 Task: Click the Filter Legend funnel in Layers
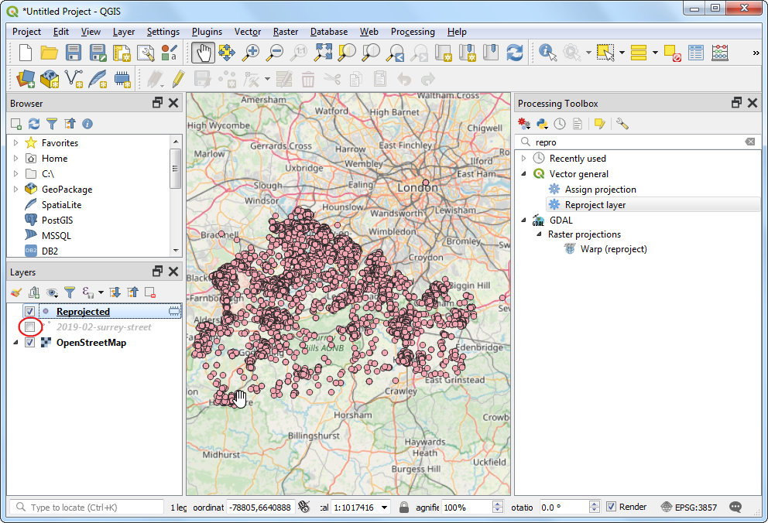point(70,292)
